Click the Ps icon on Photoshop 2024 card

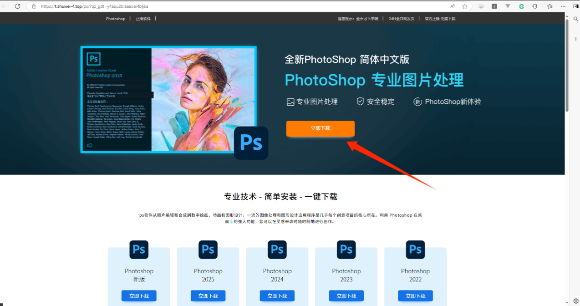point(277,250)
